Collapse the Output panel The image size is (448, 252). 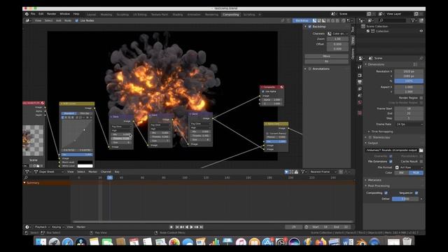click(x=365, y=143)
